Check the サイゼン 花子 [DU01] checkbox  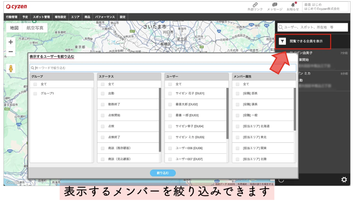pos(170,94)
